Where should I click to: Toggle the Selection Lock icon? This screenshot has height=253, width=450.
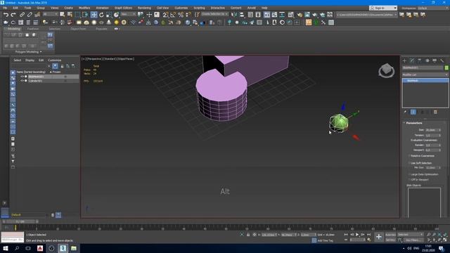click(248, 235)
